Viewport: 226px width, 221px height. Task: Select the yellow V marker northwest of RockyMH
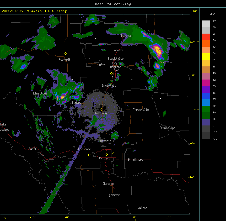pos(46,48)
